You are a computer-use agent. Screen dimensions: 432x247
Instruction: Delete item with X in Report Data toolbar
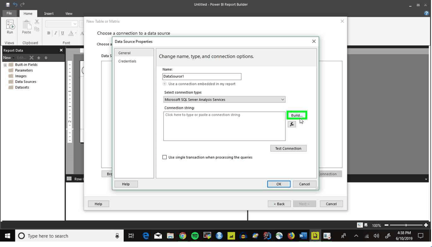coord(31,58)
